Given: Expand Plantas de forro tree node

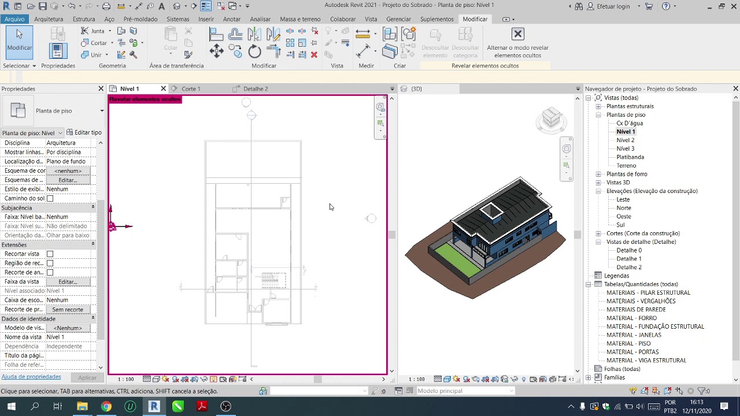Looking at the screenshot, I should (x=598, y=174).
